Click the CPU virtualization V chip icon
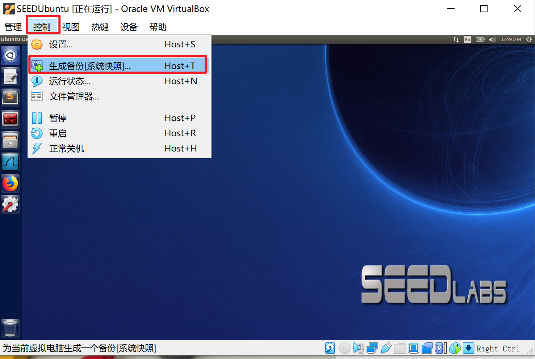 click(441, 348)
